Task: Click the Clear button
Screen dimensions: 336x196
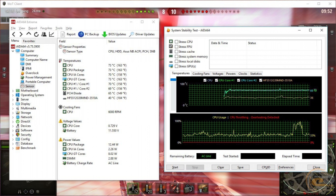Action: tap(221, 167)
